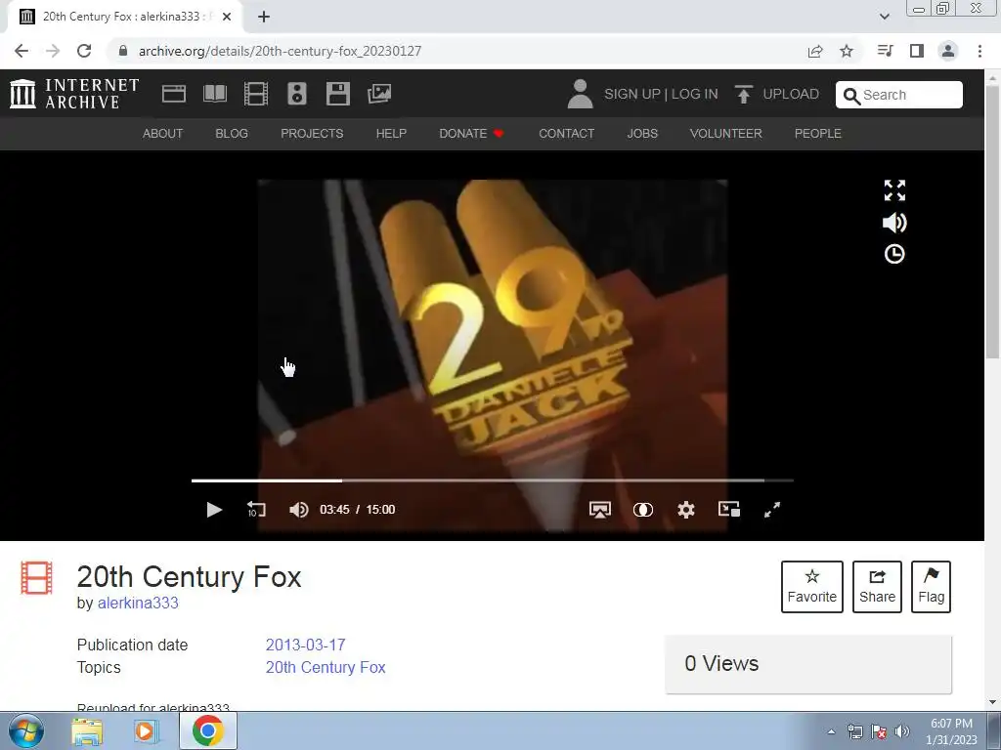Screen dimensions: 1001x750
Task: Reload the page
Action: point(84,51)
